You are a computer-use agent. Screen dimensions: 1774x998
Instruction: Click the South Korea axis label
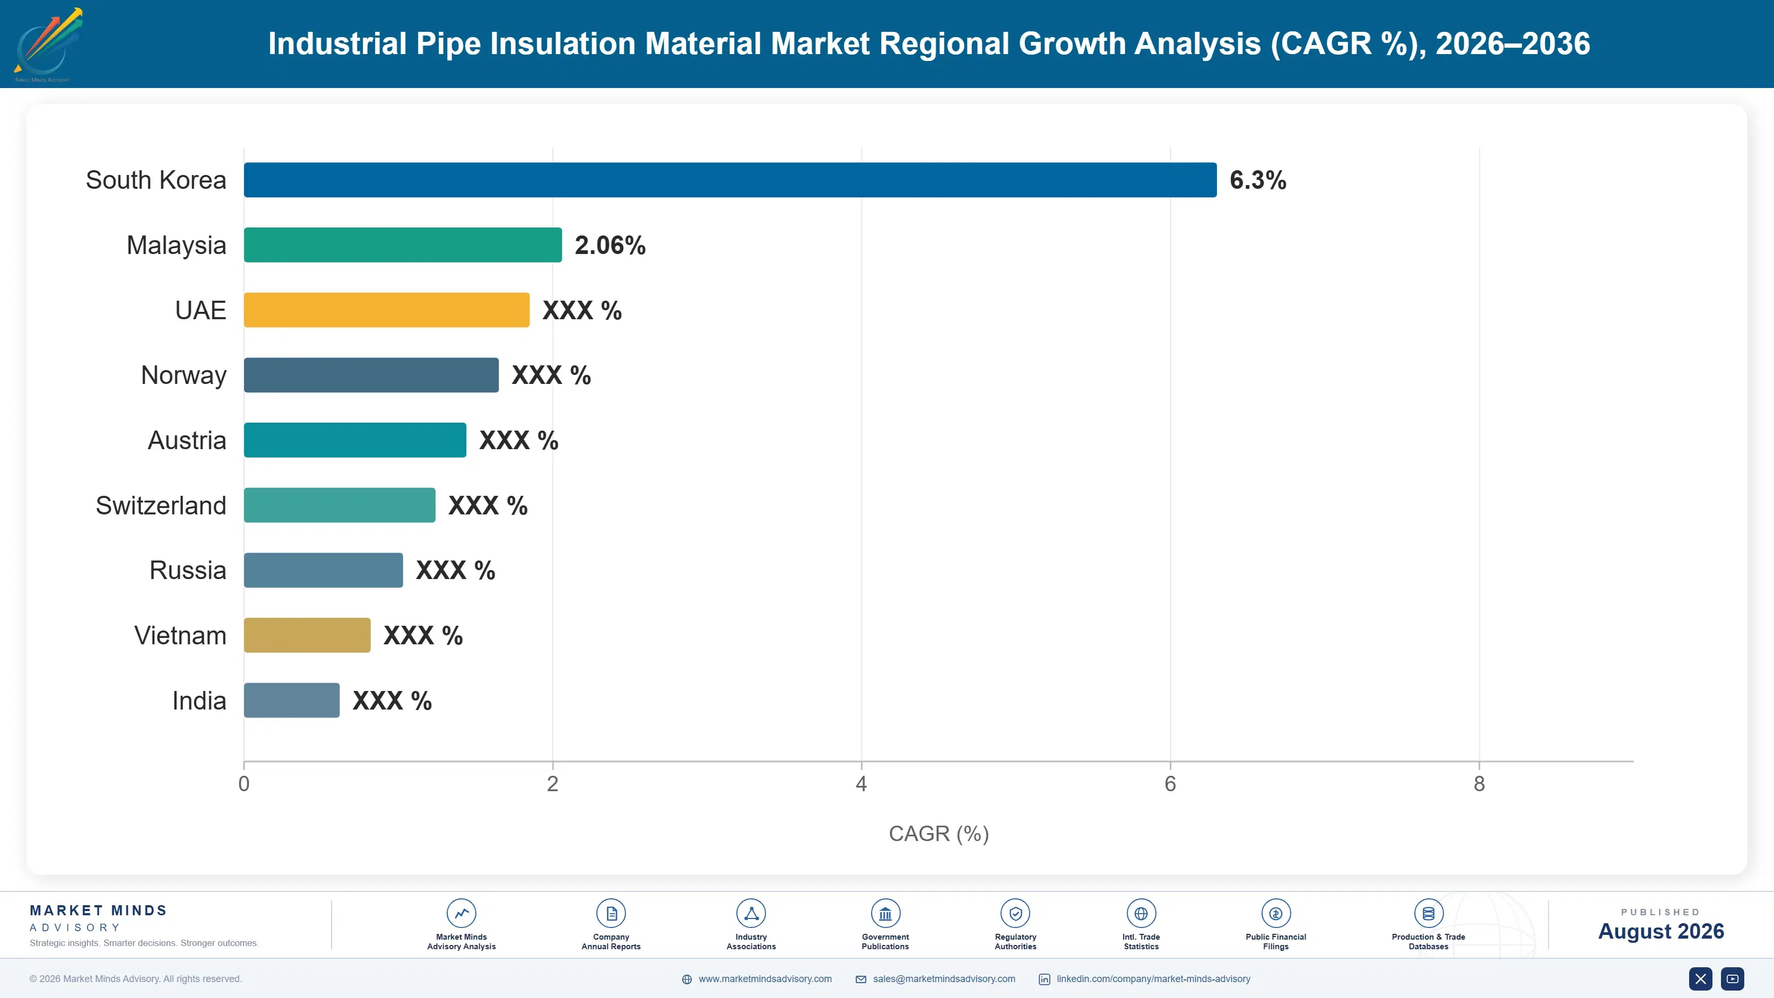pos(155,180)
